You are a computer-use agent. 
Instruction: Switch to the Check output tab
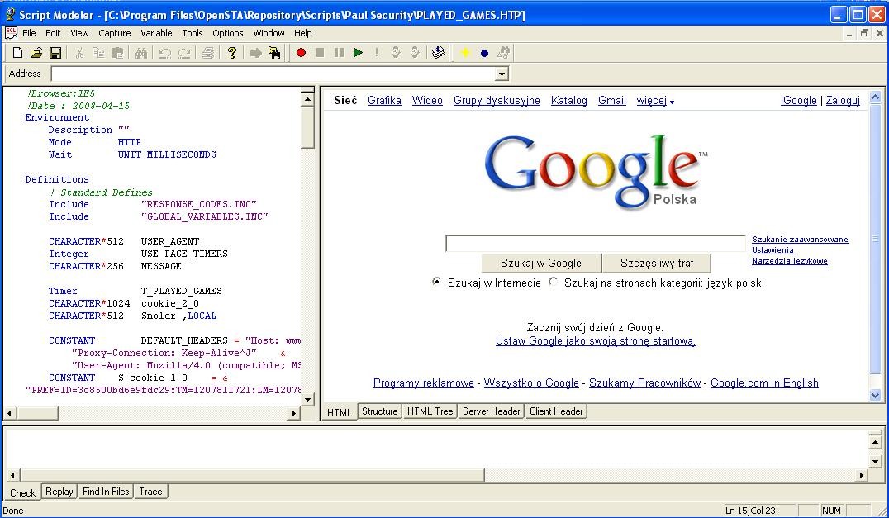pyautogui.click(x=22, y=492)
